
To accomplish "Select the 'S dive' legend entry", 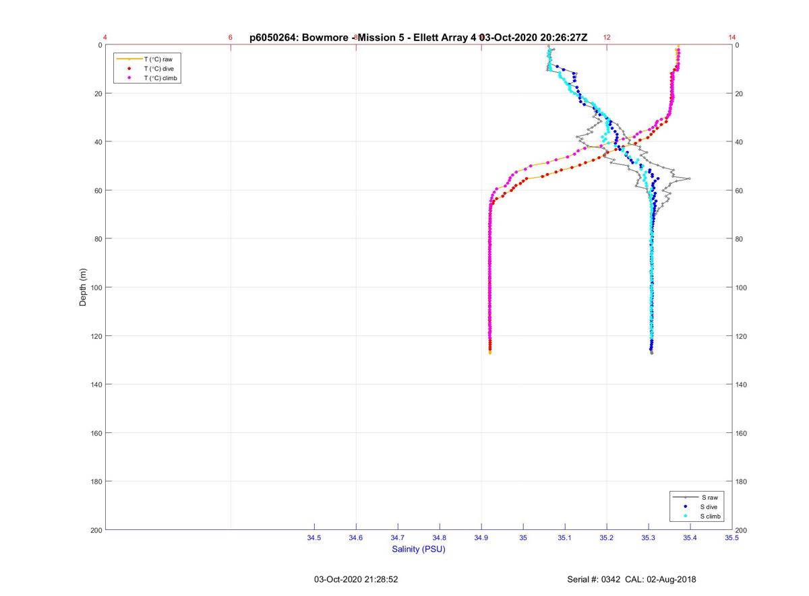I will coord(710,506).
